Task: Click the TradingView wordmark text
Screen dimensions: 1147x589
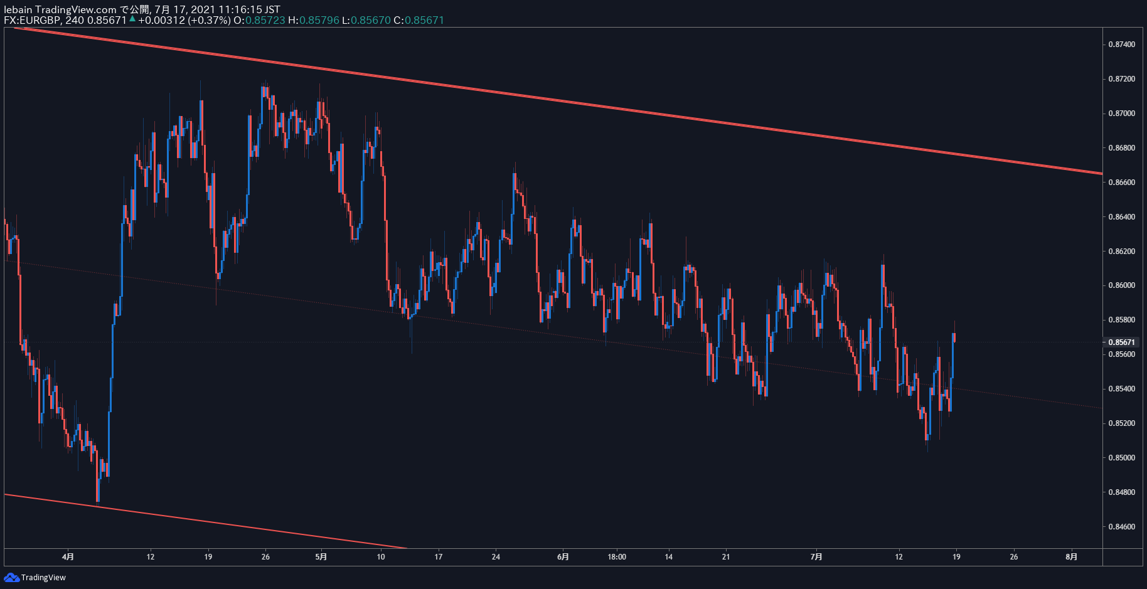Action: (43, 577)
